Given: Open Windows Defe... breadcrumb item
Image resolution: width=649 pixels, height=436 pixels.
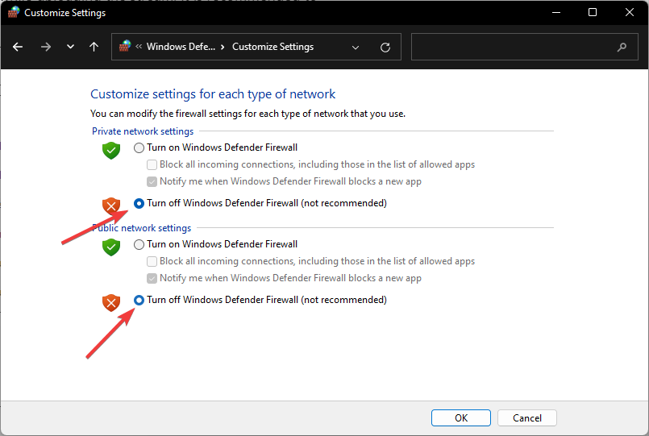Looking at the screenshot, I should (181, 47).
